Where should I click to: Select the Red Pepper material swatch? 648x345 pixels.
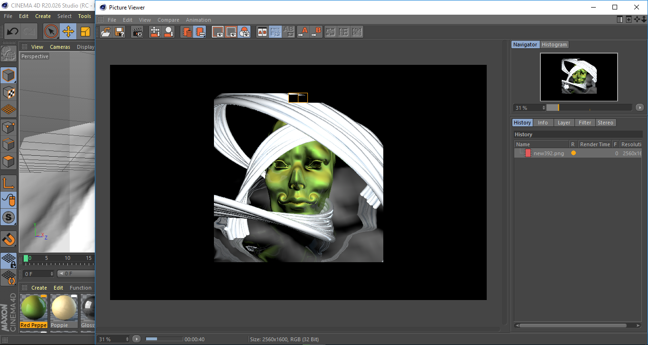click(x=34, y=311)
